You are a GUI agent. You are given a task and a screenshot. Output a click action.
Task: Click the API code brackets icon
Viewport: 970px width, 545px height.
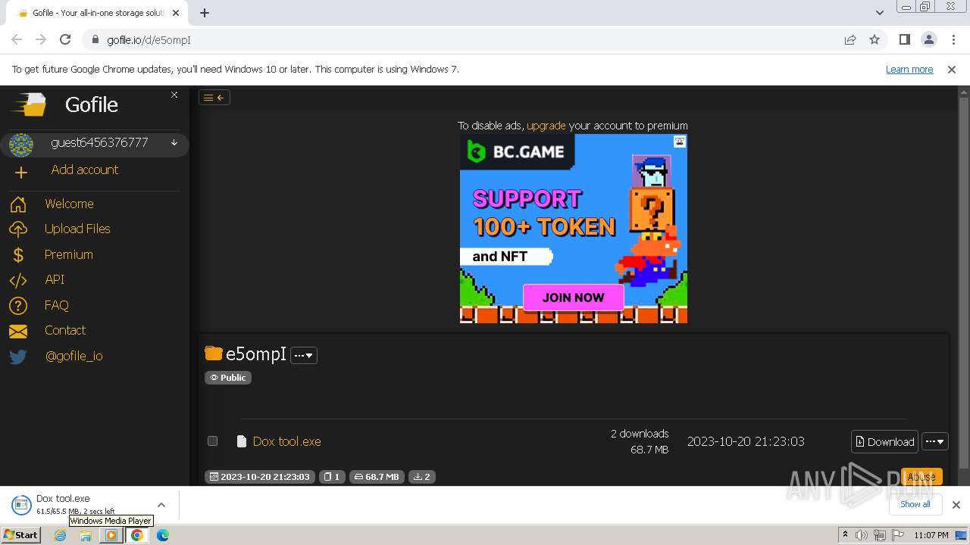coord(18,280)
